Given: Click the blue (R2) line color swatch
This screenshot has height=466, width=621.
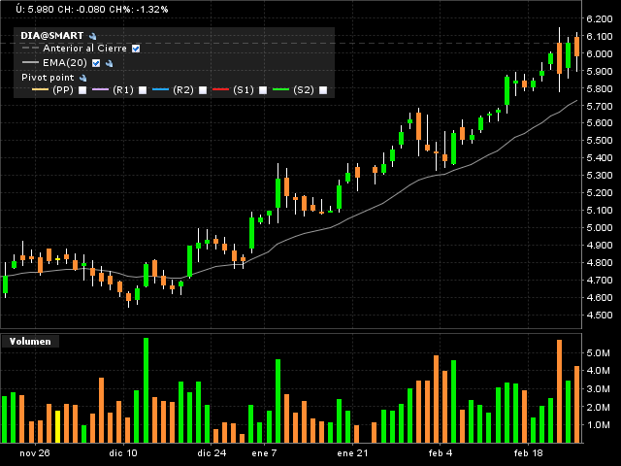Looking at the screenshot, I should coord(160,90).
